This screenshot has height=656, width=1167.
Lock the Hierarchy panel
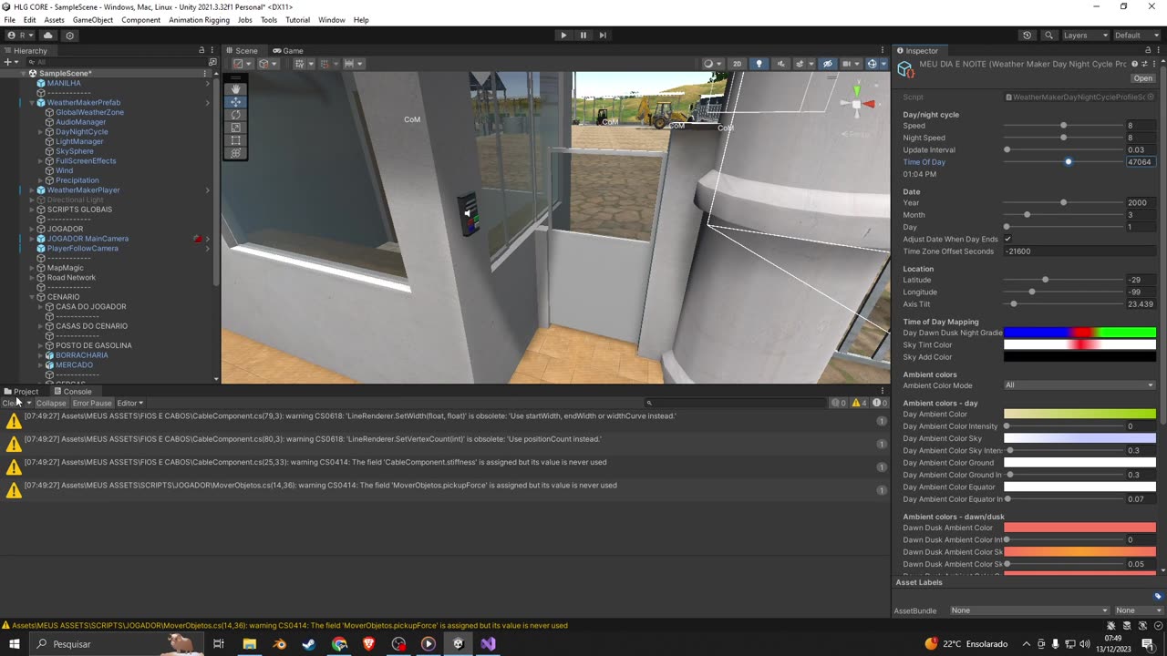(x=201, y=50)
